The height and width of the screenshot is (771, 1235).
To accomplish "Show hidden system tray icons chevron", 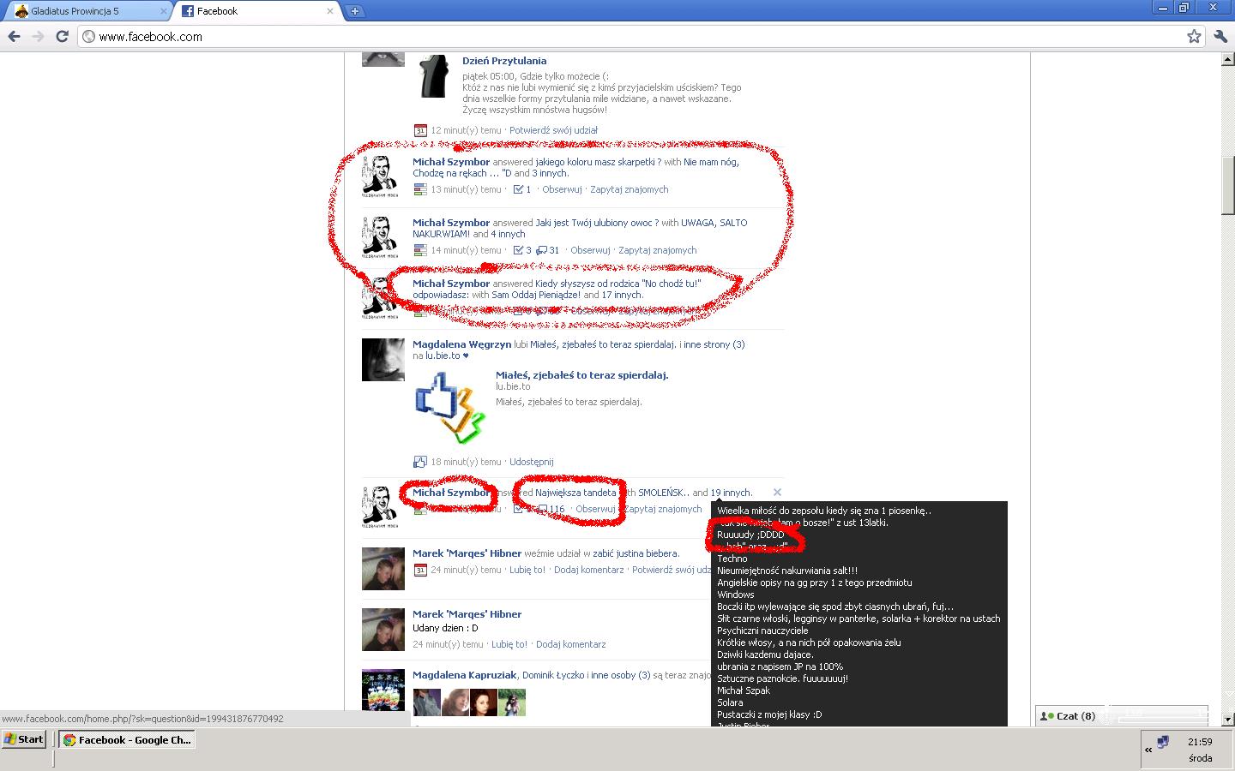I will click(1148, 750).
